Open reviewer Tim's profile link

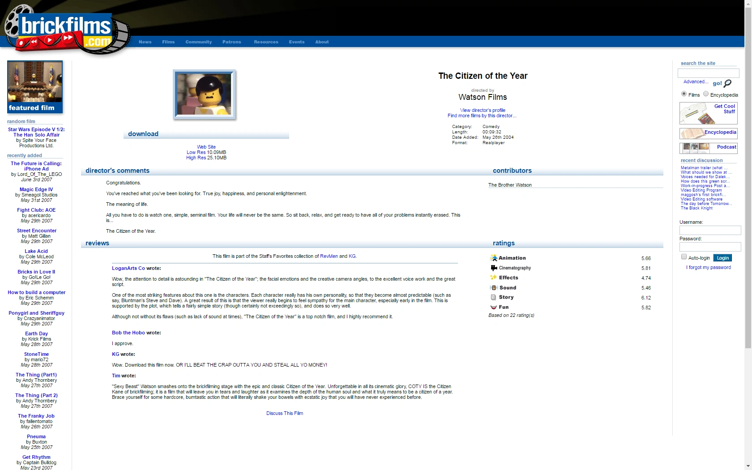tap(116, 376)
